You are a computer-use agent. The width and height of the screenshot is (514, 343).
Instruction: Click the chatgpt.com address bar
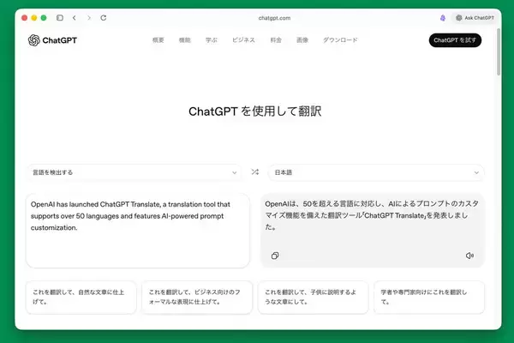(274, 18)
